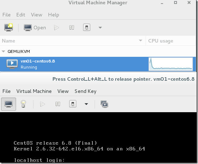Expand manager shutdown options dropdown arrow

pyautogui.click(x=100, y=28)
